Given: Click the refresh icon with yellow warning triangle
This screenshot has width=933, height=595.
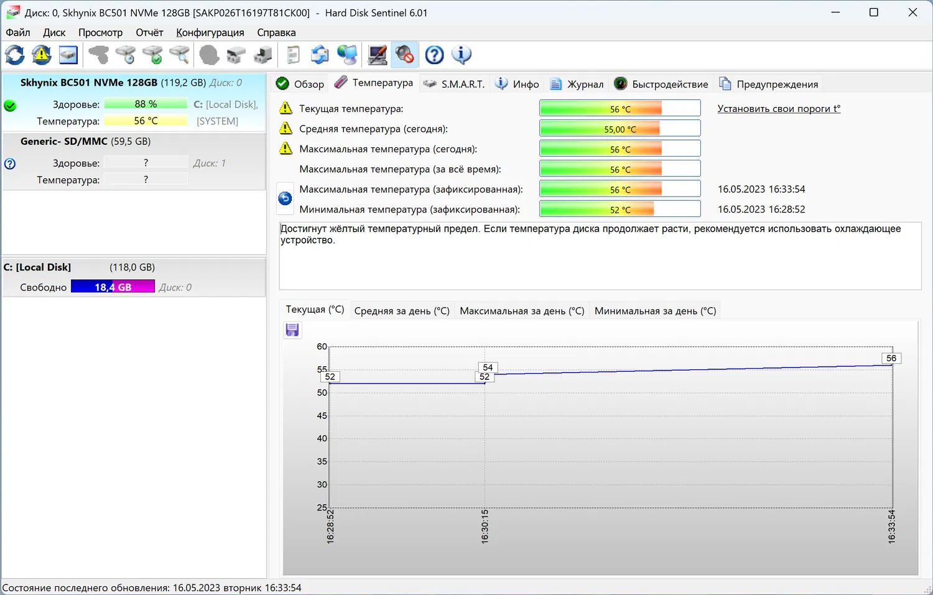Looking at the screenshot, I should [42, 55].
